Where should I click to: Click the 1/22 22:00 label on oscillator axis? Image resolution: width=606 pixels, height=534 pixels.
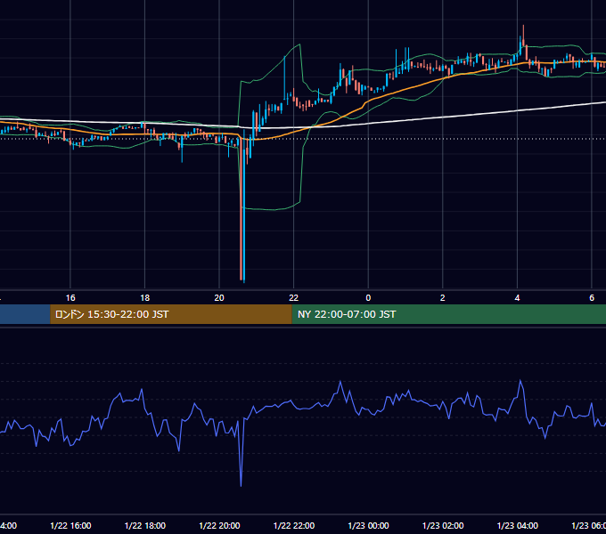294,525
